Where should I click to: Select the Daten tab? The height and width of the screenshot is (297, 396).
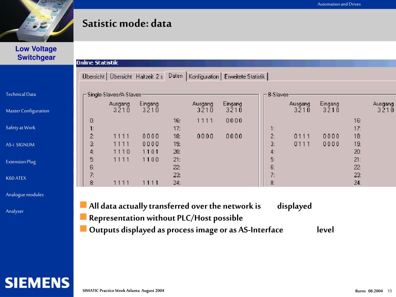pyautogui.click(x=176, y=76)
